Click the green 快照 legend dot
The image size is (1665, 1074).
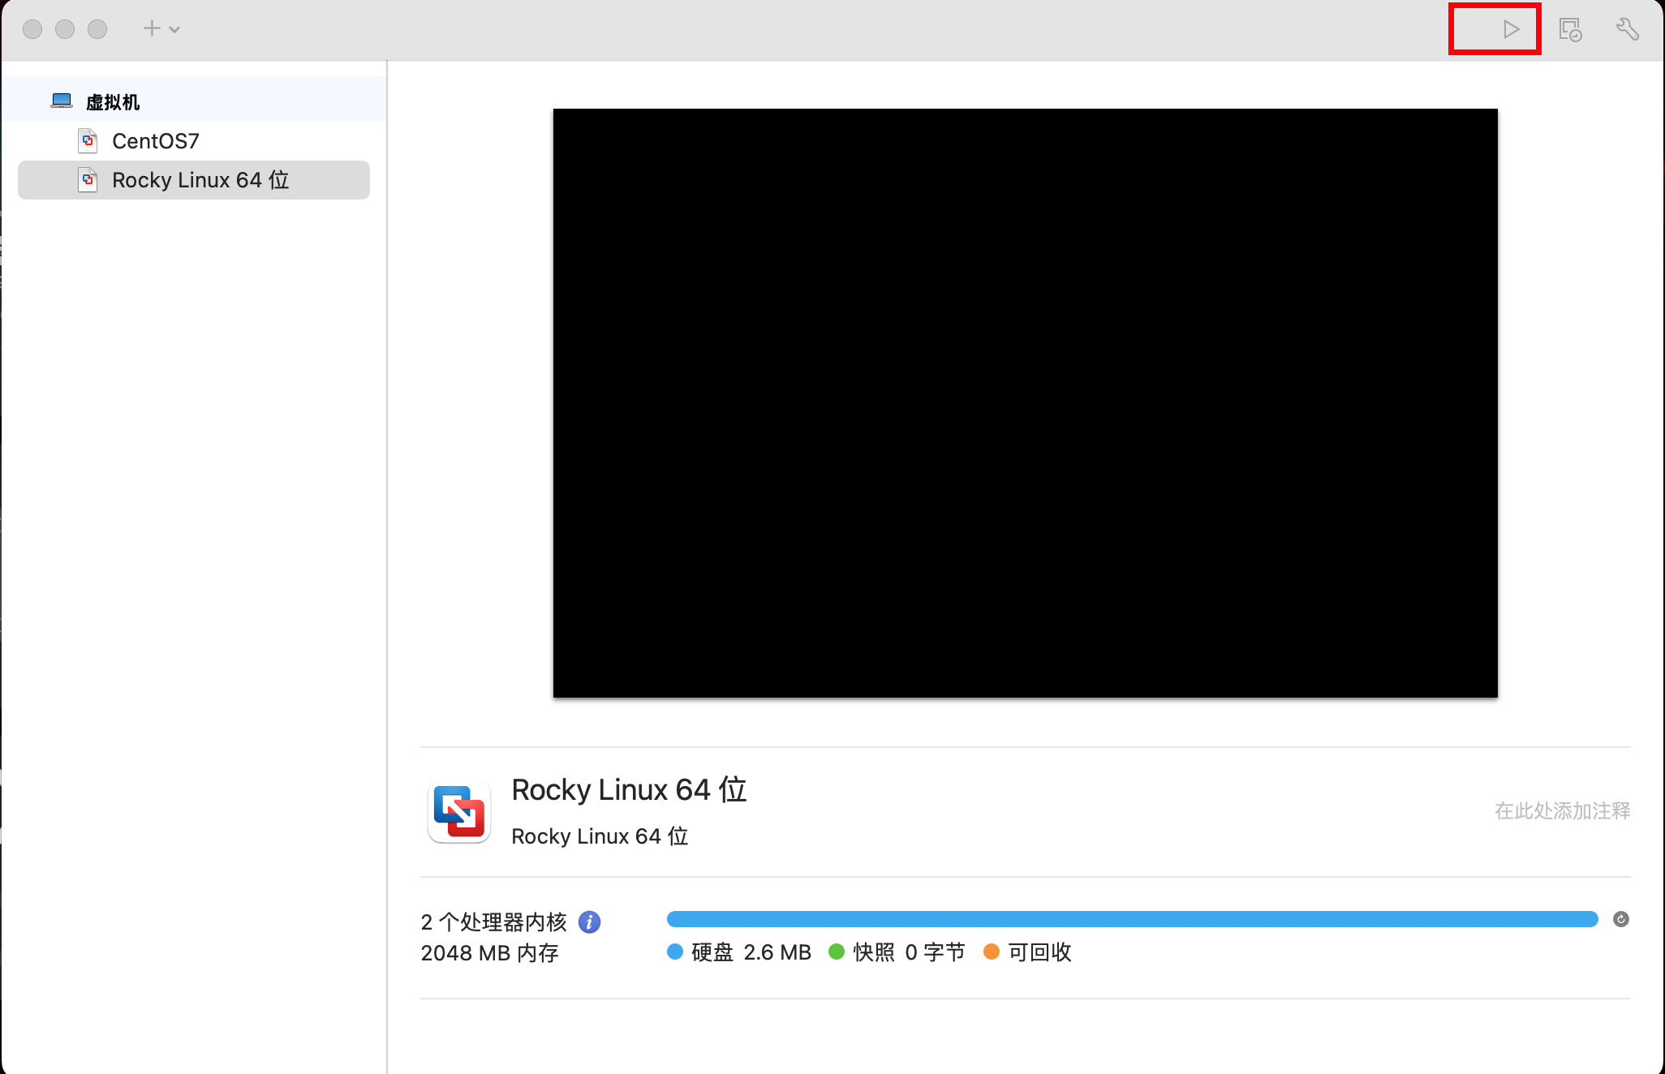coord(837,952)
